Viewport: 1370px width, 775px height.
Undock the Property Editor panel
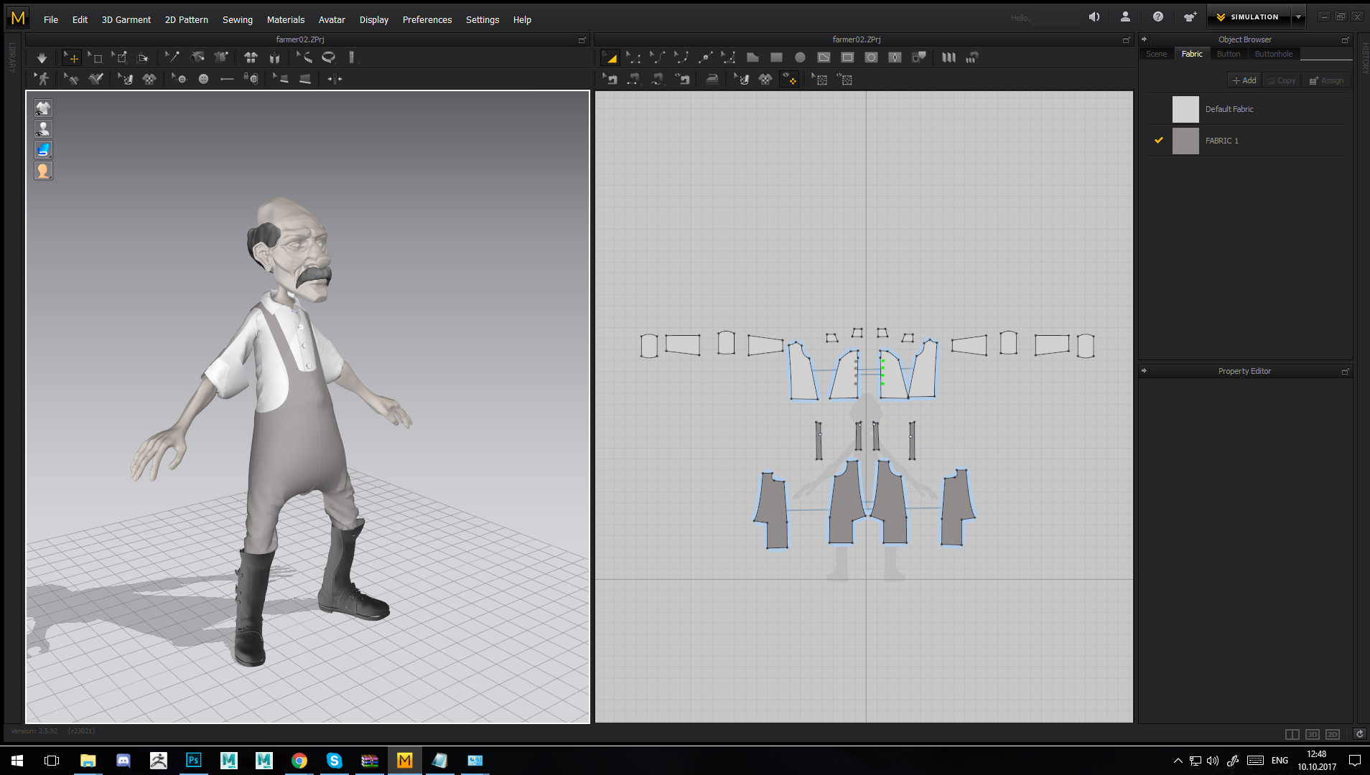[x=1345, y=372]
